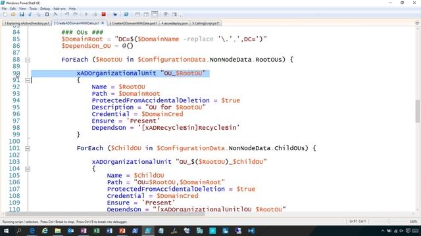Screen dimensions: 421x236
Task: Open Outlook from the taskbar
Action: point(70,231)
